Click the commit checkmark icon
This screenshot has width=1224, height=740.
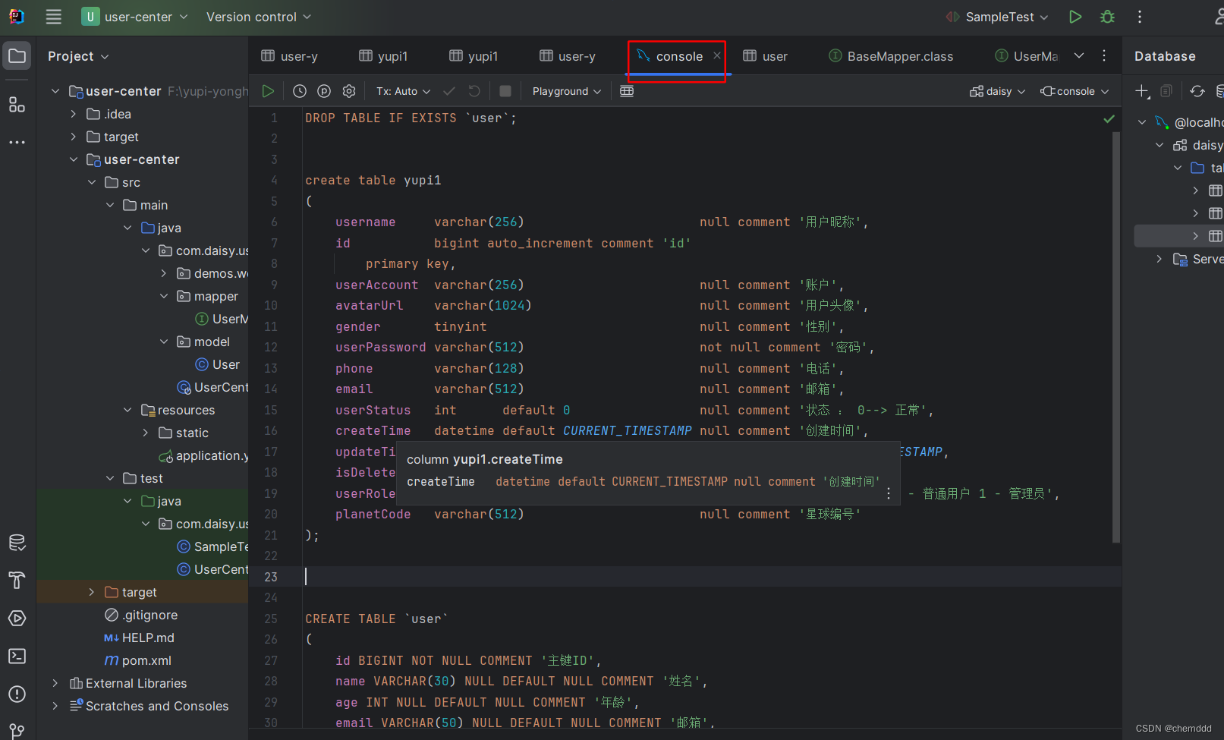[x=449, y=91]
